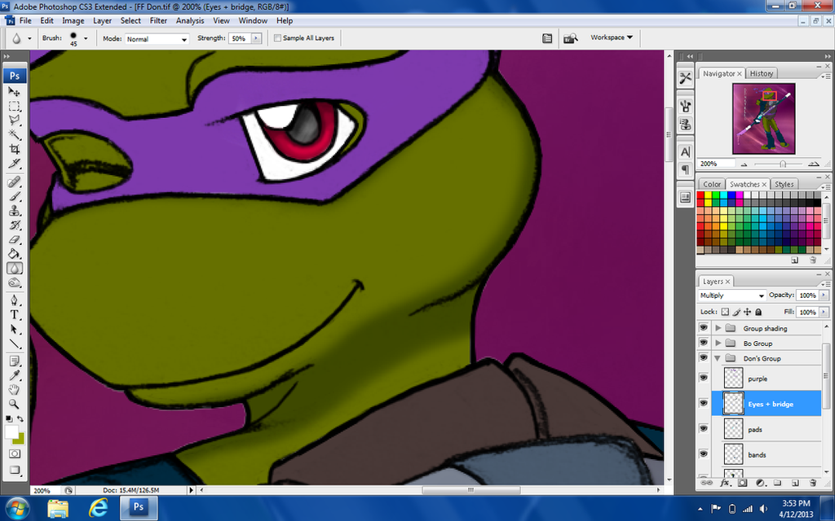Open the Layer menu
This screenshot has width=835, height=521.
[102, 20]
